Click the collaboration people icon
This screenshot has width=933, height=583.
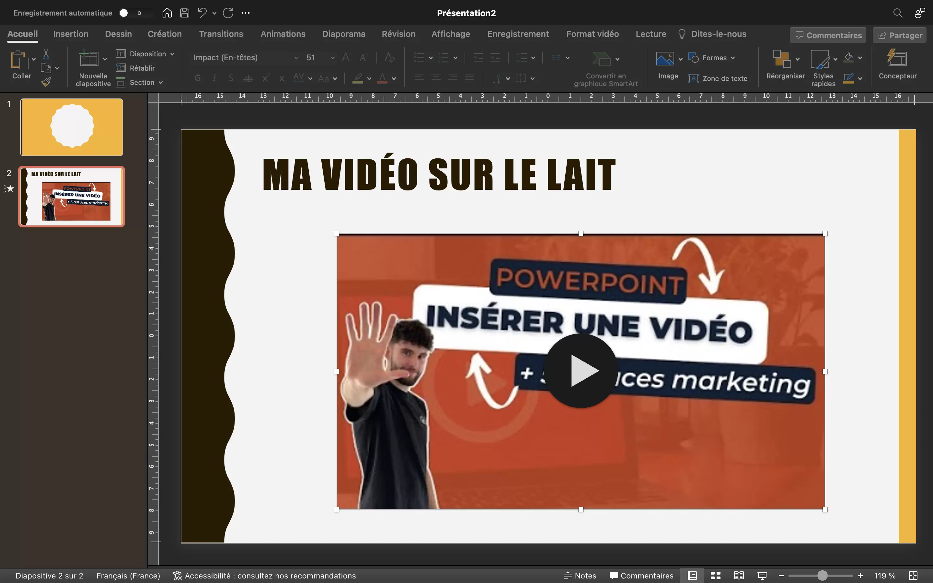tap(919, 13)
